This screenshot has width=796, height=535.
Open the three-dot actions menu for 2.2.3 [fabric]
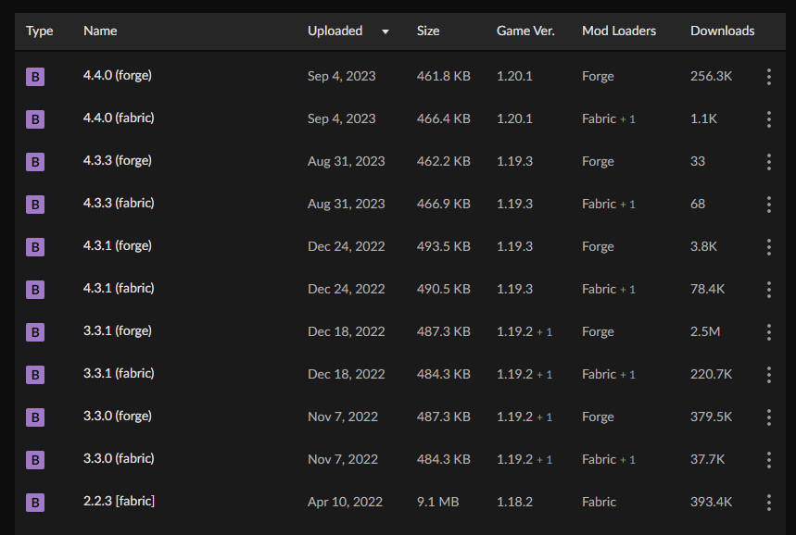tap(768, 502)
